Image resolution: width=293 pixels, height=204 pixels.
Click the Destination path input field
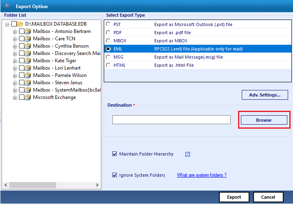[x=171, y=120]
